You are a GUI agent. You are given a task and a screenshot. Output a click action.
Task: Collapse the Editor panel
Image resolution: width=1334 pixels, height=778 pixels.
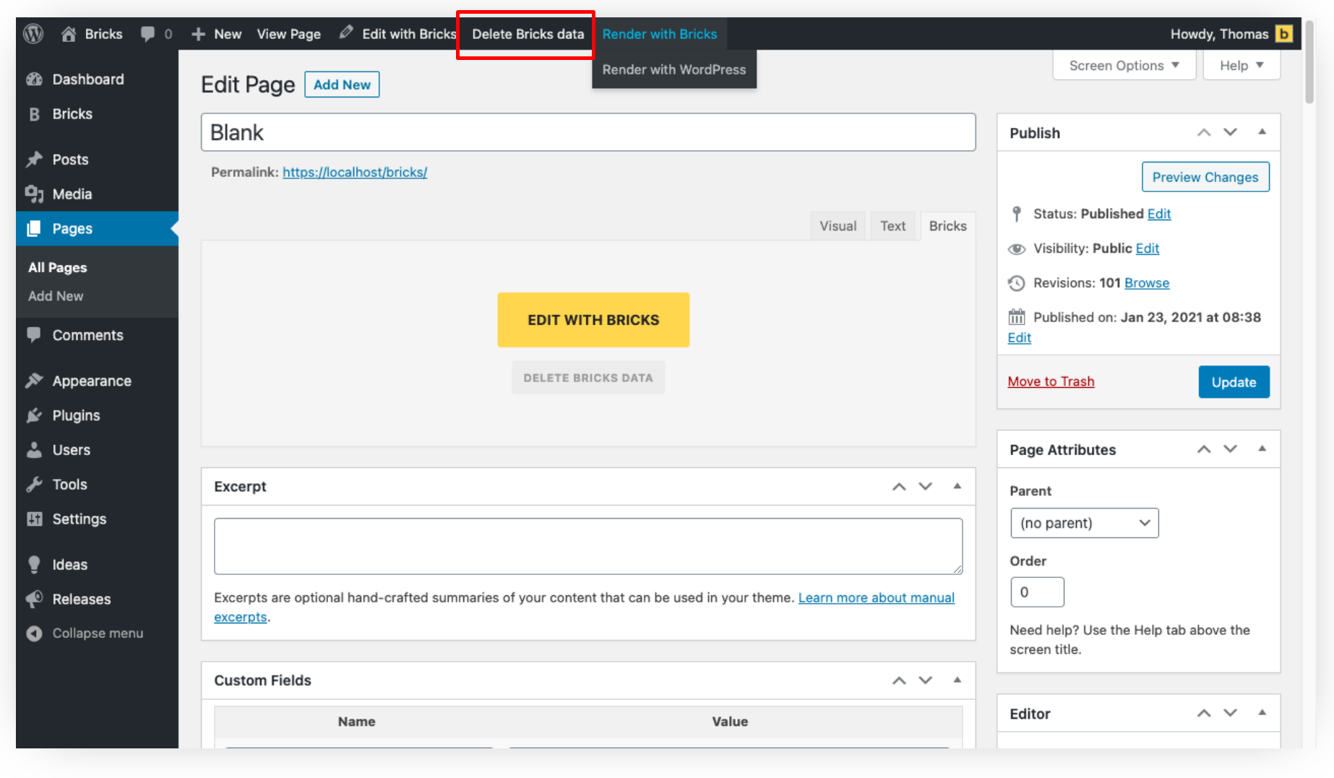[1262, 713]
